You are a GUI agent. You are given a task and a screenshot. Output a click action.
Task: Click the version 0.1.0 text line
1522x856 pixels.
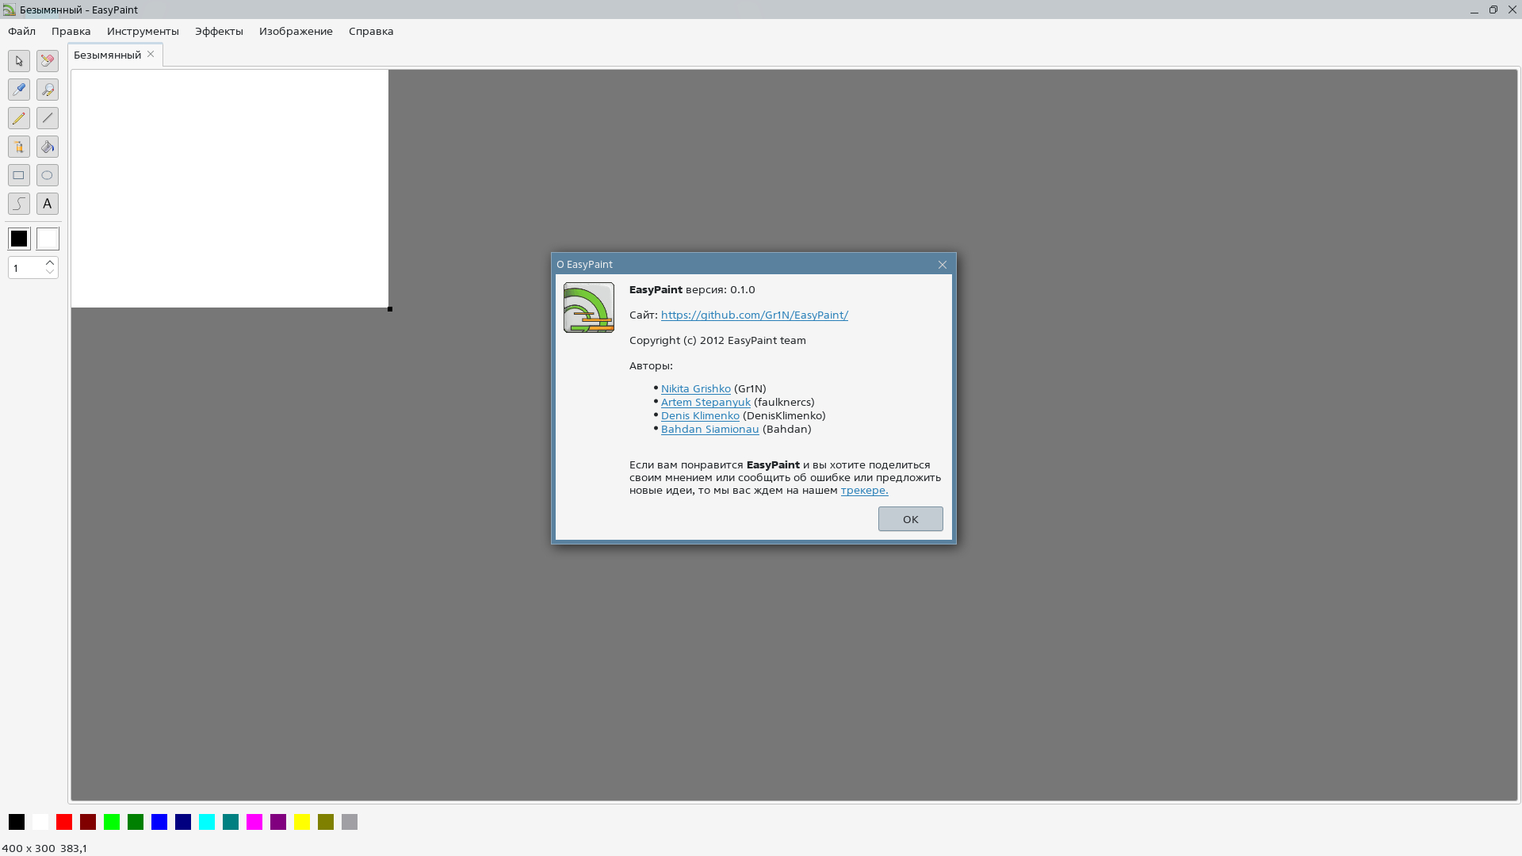tap(692, 289)
